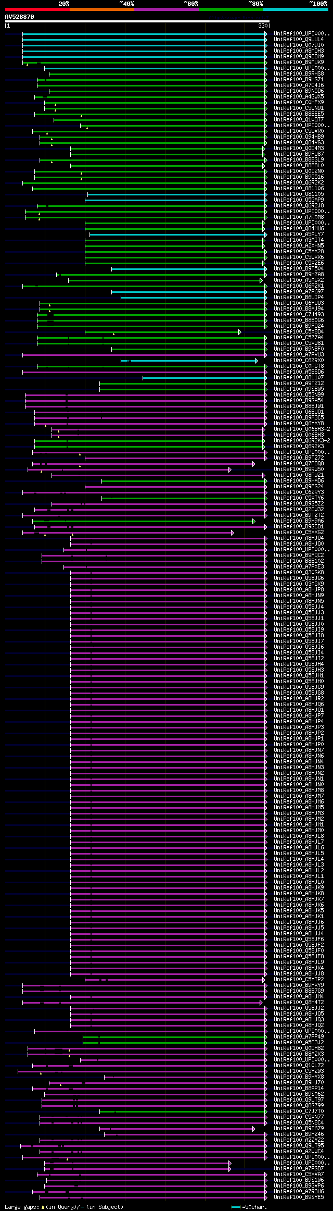Click the UniRef100_B9GVP6 hit label
The width and height of the screenshot is (333, 1211).
pyautogui.click(x=299, y=1185)
